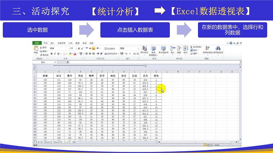Open Conditional Formatting (条件格式) icon
This screenshot has width=273, height=153.
click(x=144, y=48)
